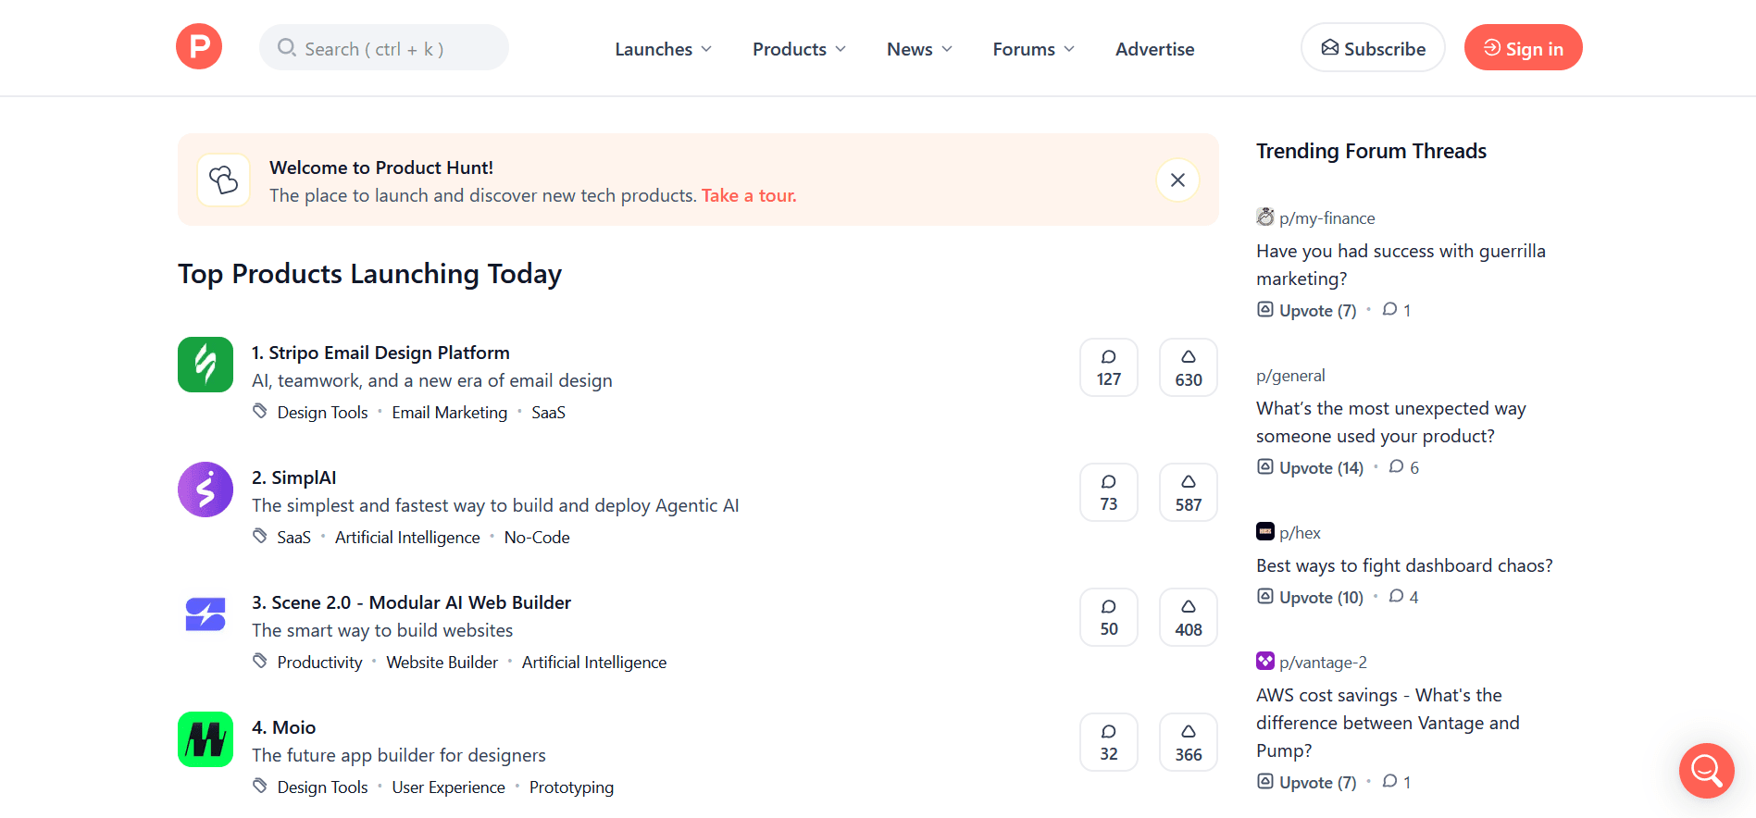Select SimplAI's Artificial Intelligence tag
The image size is (1756, 818).
coord(407,538)
